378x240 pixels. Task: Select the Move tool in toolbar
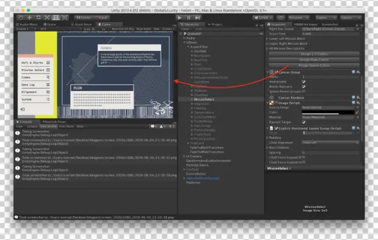(x=30, y=18)
